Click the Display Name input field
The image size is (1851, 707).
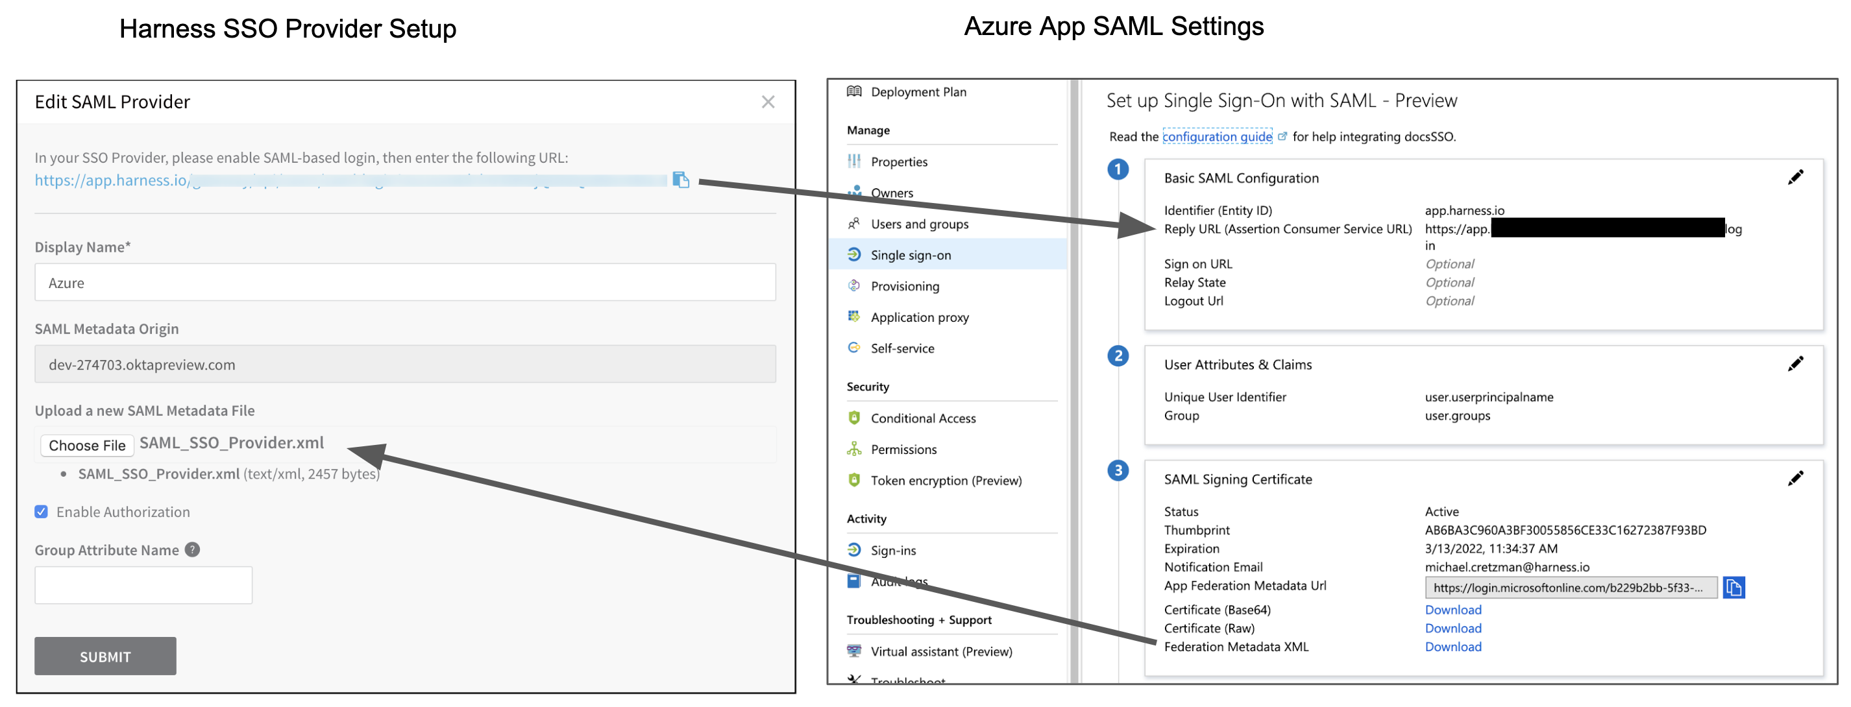point(404,282)
